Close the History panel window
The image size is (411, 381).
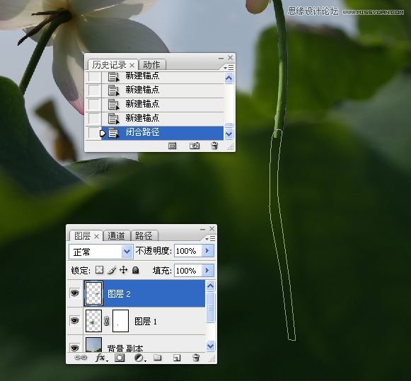[x=230, y=57]
